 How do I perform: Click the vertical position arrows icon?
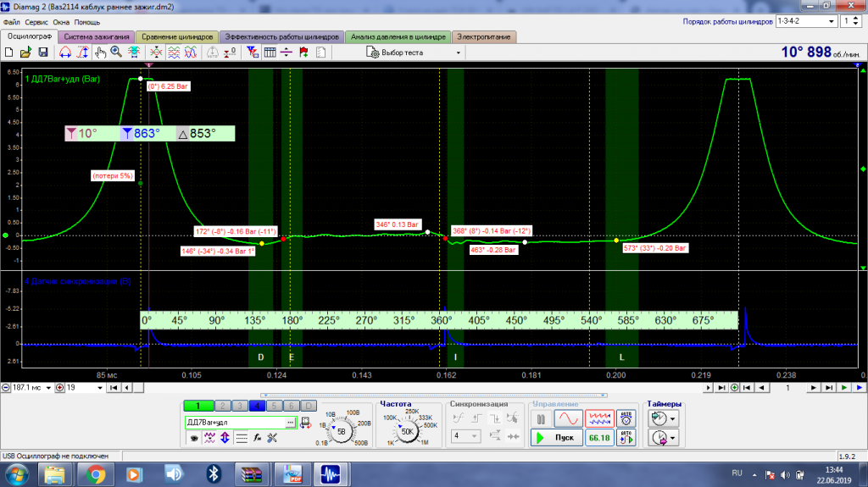pyautogui.click(x=225, y=438)
